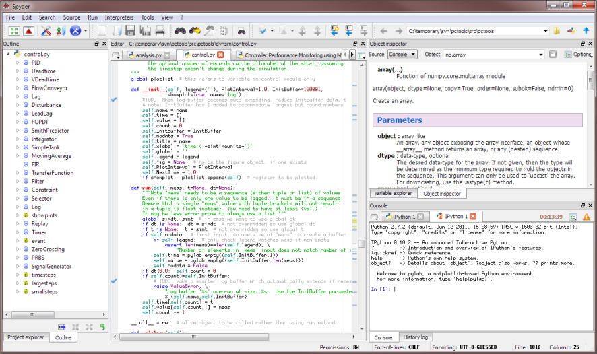Click the maximize current plugin icon
Screen dimensions: 597x354
click(14, 31)
